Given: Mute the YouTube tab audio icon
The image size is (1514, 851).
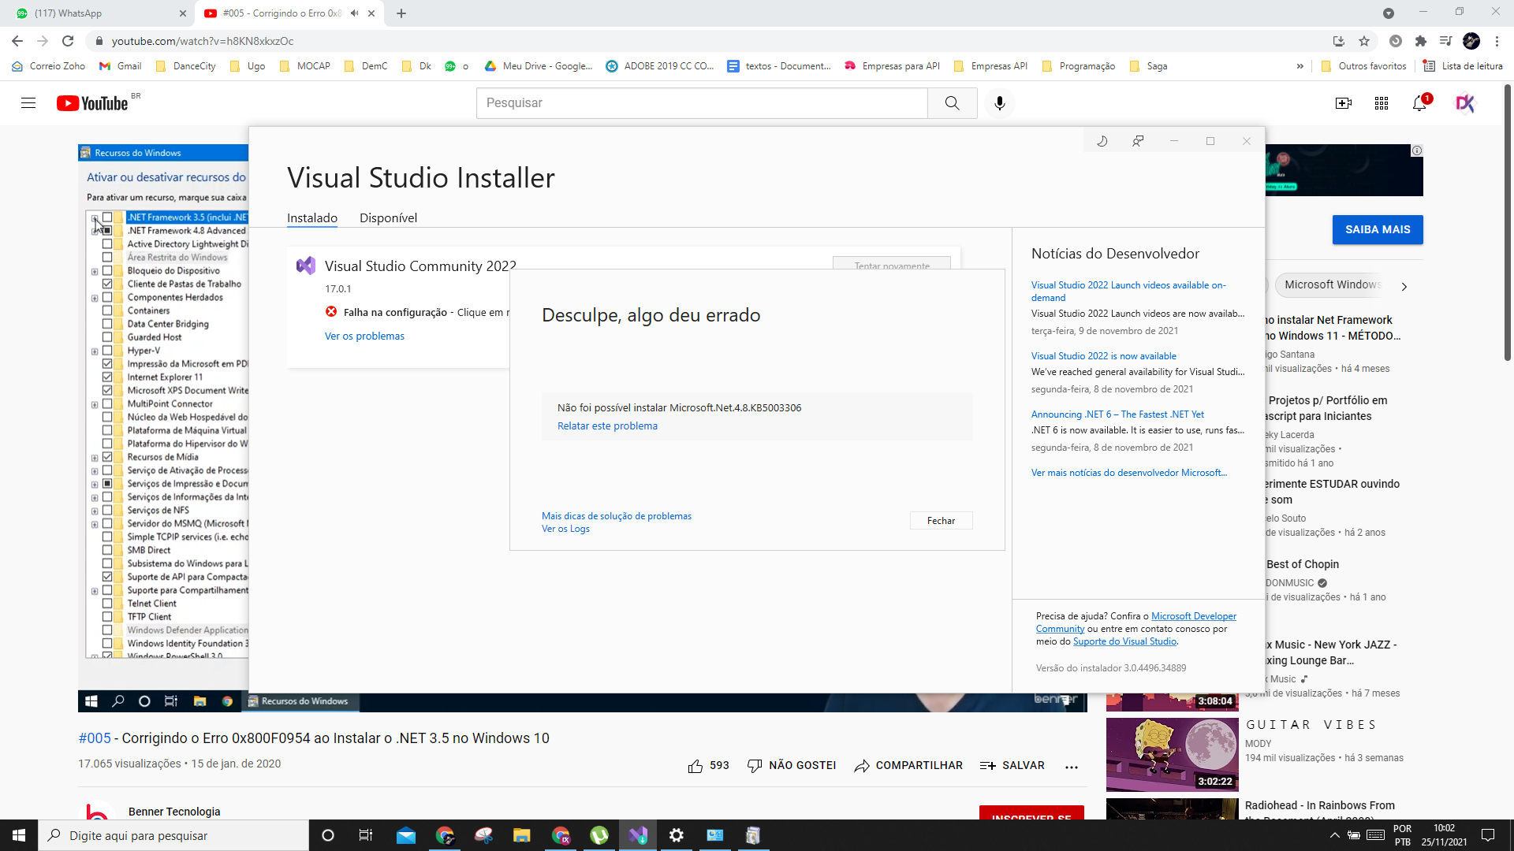Looking at the screenshot, I should [355, 13].
